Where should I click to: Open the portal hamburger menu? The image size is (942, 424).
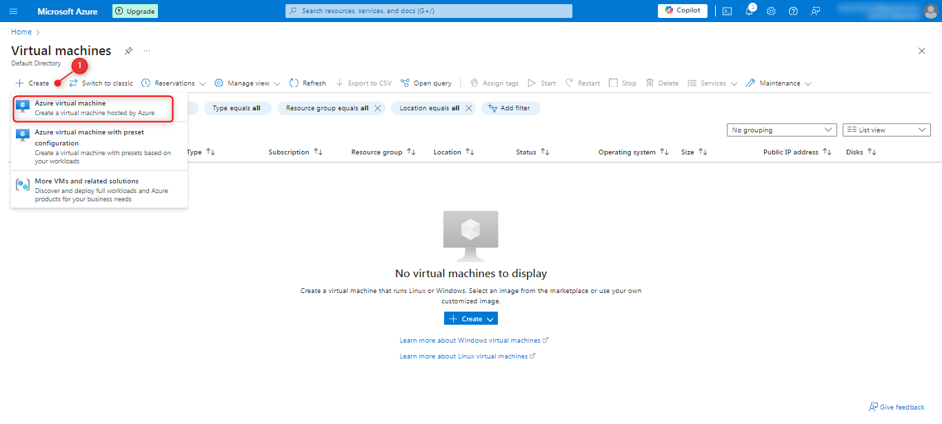point(13,11)
